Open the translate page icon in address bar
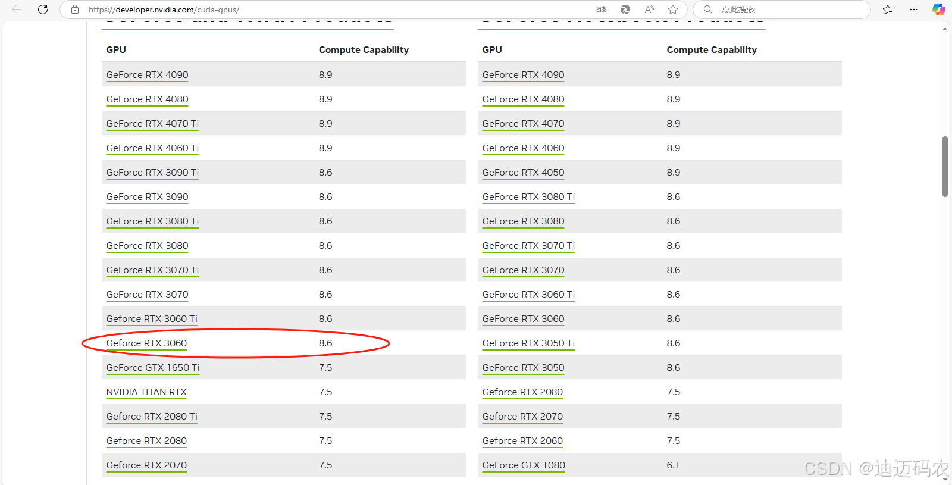952x485 pixels. click(x=602, y=10)
